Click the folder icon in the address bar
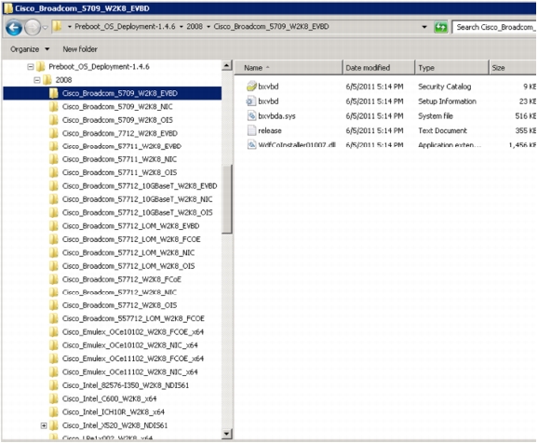The height and width of the screenshot is (443, 538). 57,27
